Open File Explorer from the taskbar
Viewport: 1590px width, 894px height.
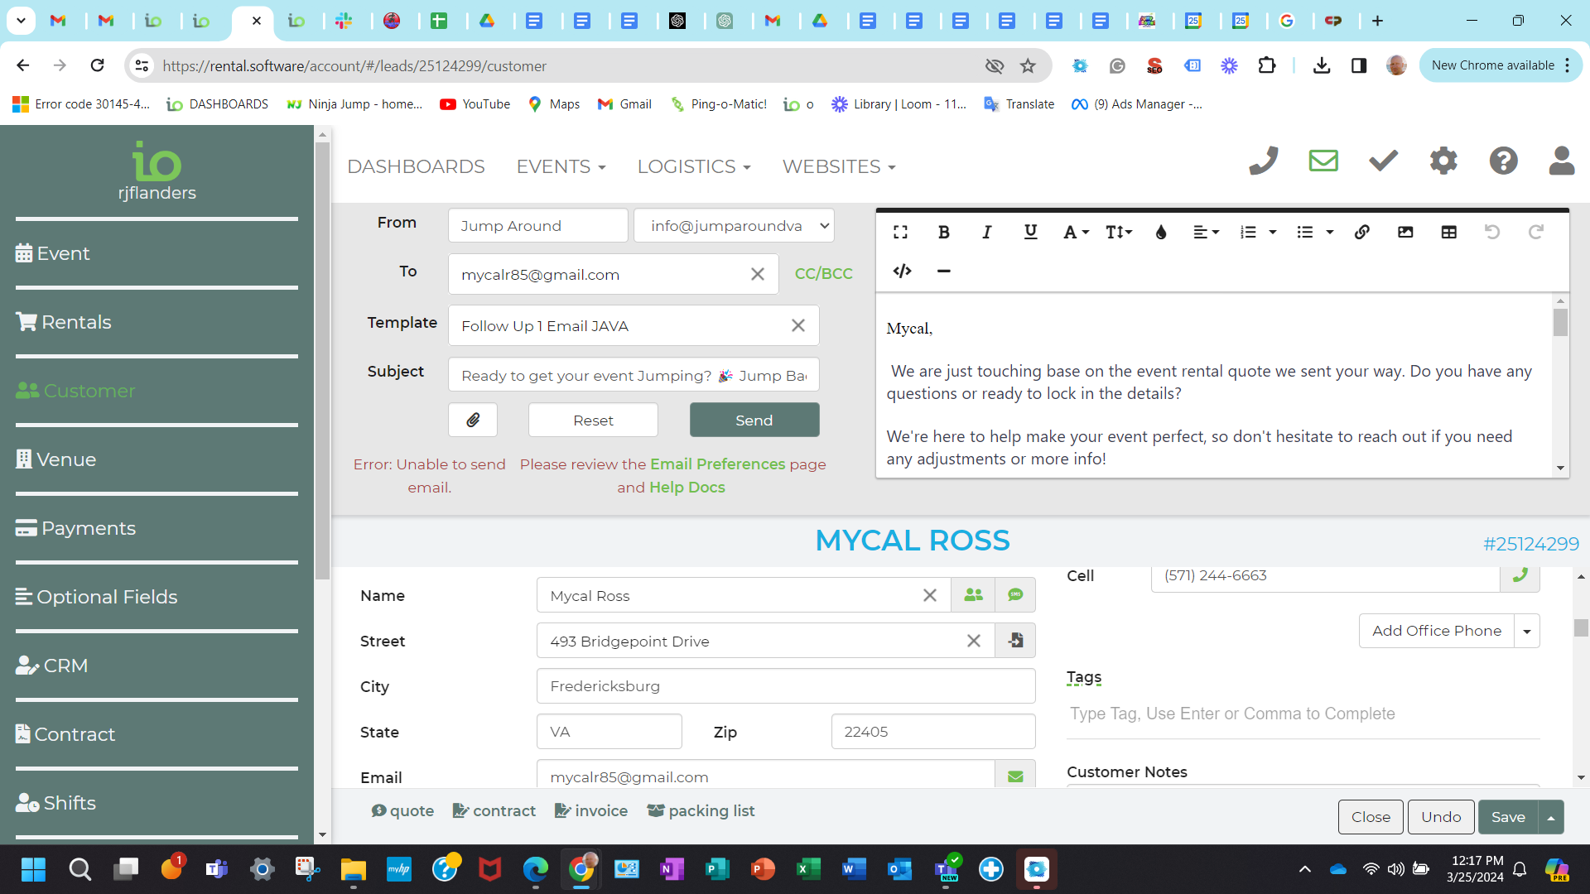[353, 869]
